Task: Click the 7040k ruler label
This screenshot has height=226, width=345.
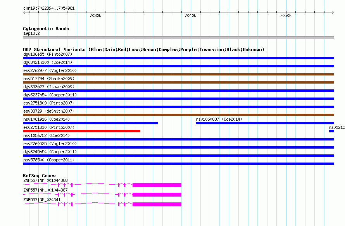Action: pyautogui.click(x=191, y=15)
